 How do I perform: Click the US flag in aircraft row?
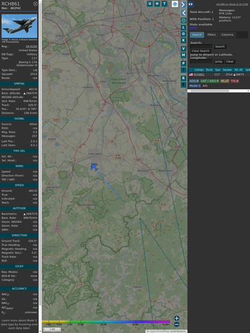pos(191,75)
